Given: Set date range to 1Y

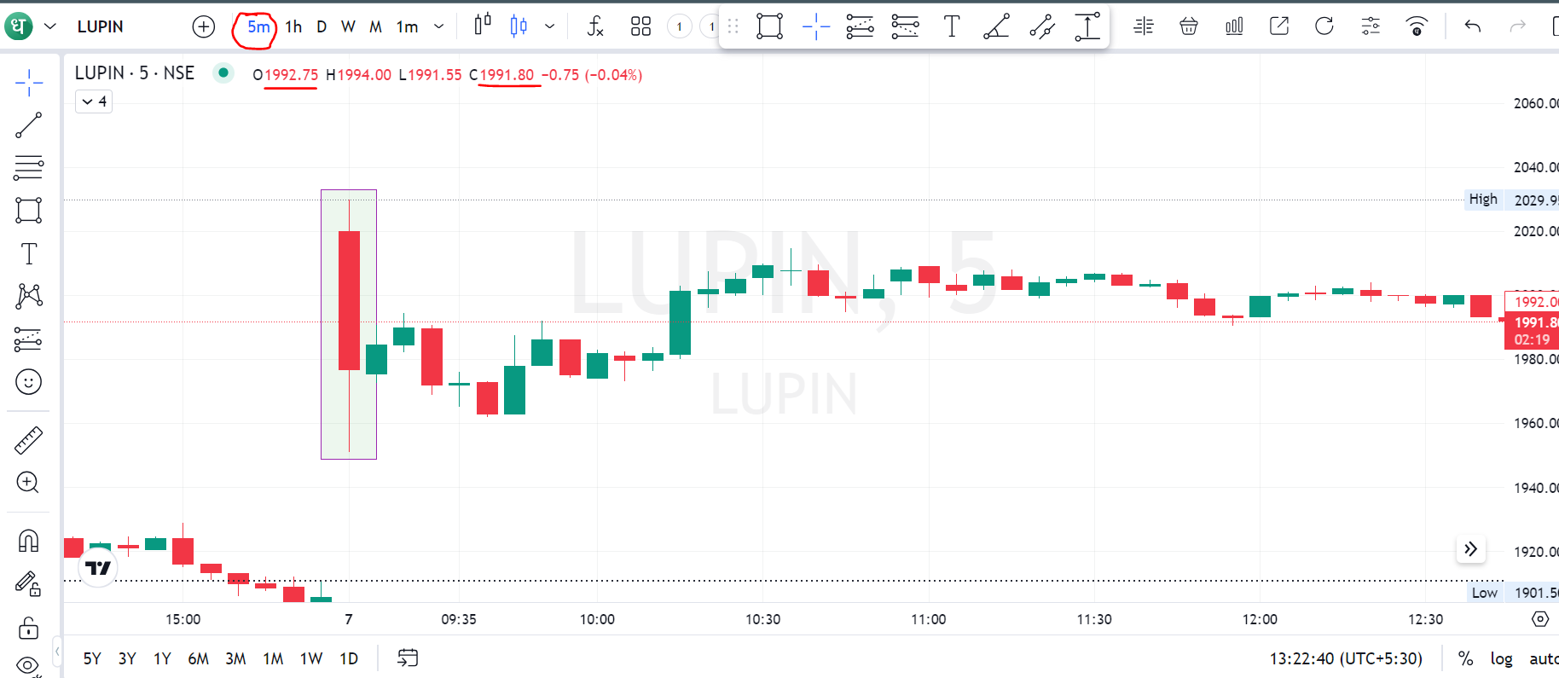Looking at the screenshot, I should click(x=162, y=658).
